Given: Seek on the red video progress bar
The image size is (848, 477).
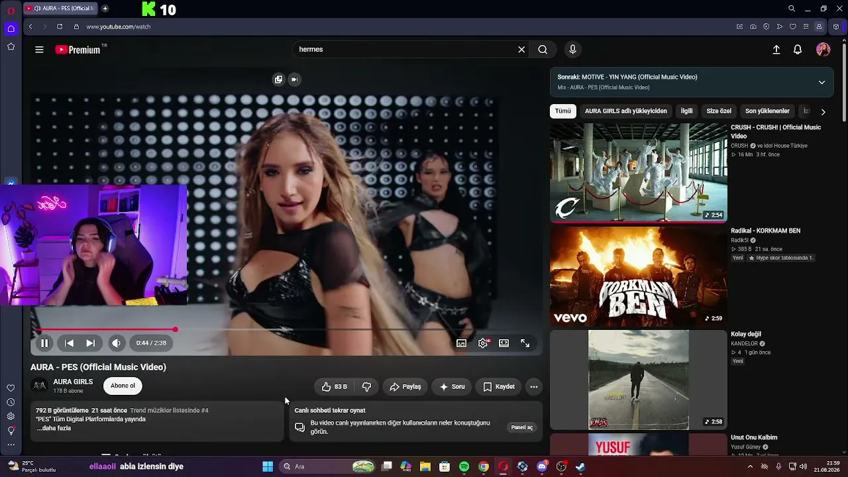Looking at the screenshot, I should click(x=286, y=329).
